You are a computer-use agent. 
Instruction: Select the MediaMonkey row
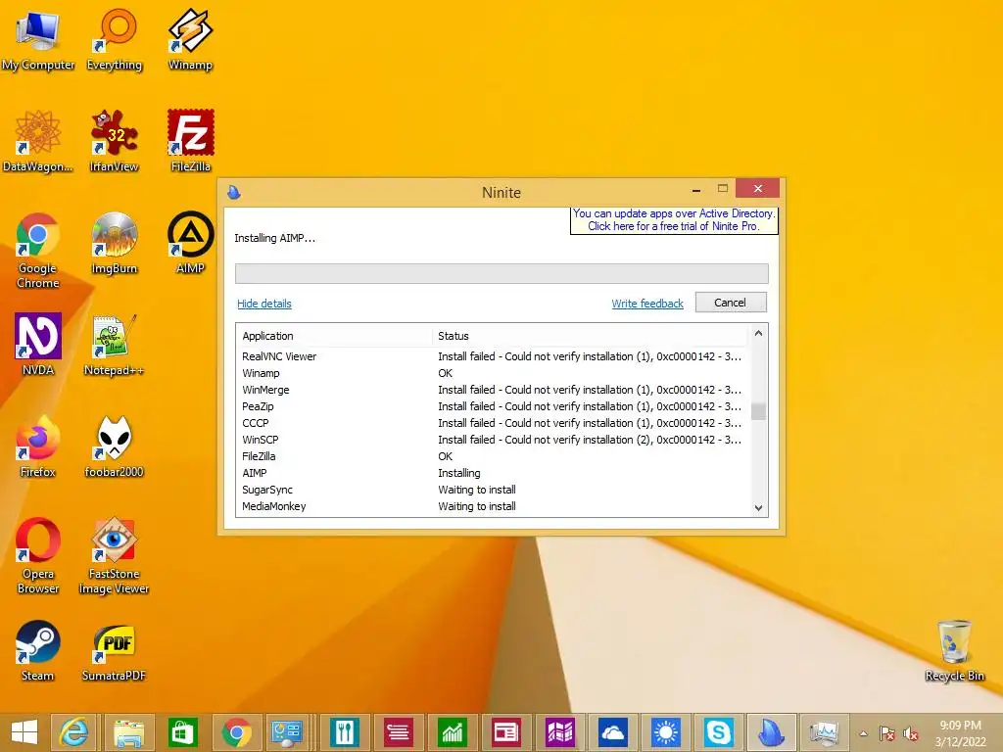coord(493,506)
